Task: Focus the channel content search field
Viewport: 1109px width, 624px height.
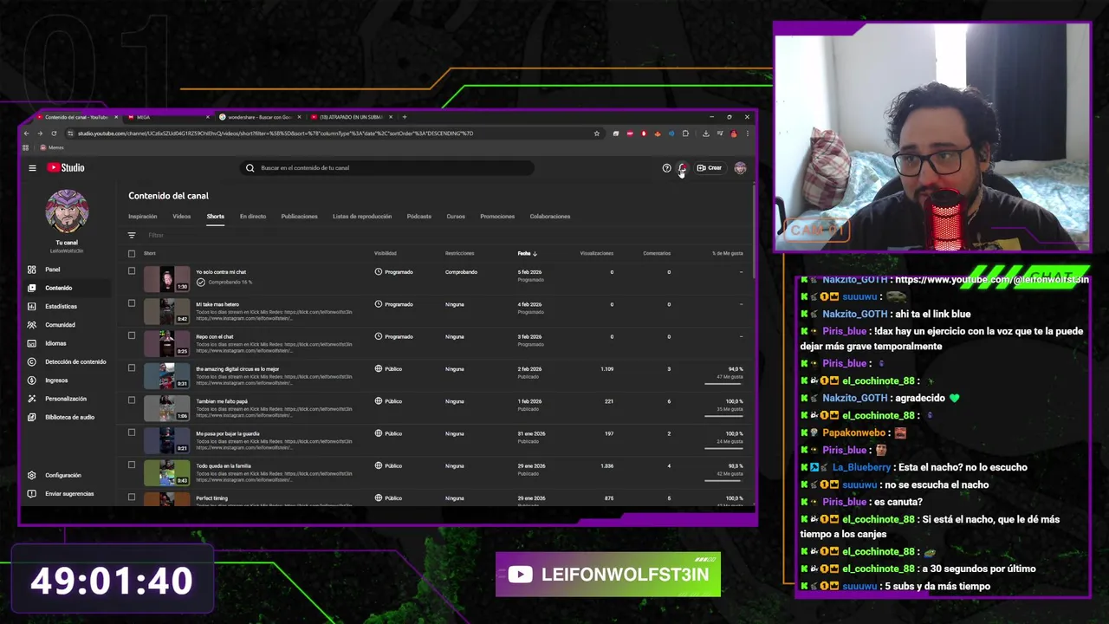Action: click(387, 168)
